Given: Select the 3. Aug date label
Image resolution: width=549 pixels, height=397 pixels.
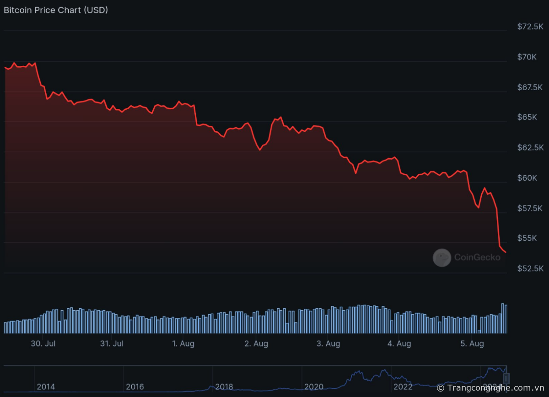Looking at the screenshot, I should click(x=328, y=344).
